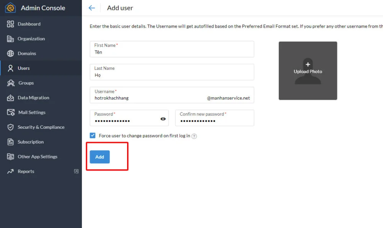This screenshot has width=383, height=228.
Task: Open the Domains section
Action: click(28, 53)
